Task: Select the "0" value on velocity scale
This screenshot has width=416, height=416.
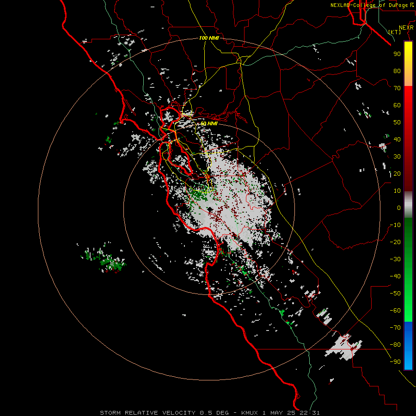Action: point(399,208)
